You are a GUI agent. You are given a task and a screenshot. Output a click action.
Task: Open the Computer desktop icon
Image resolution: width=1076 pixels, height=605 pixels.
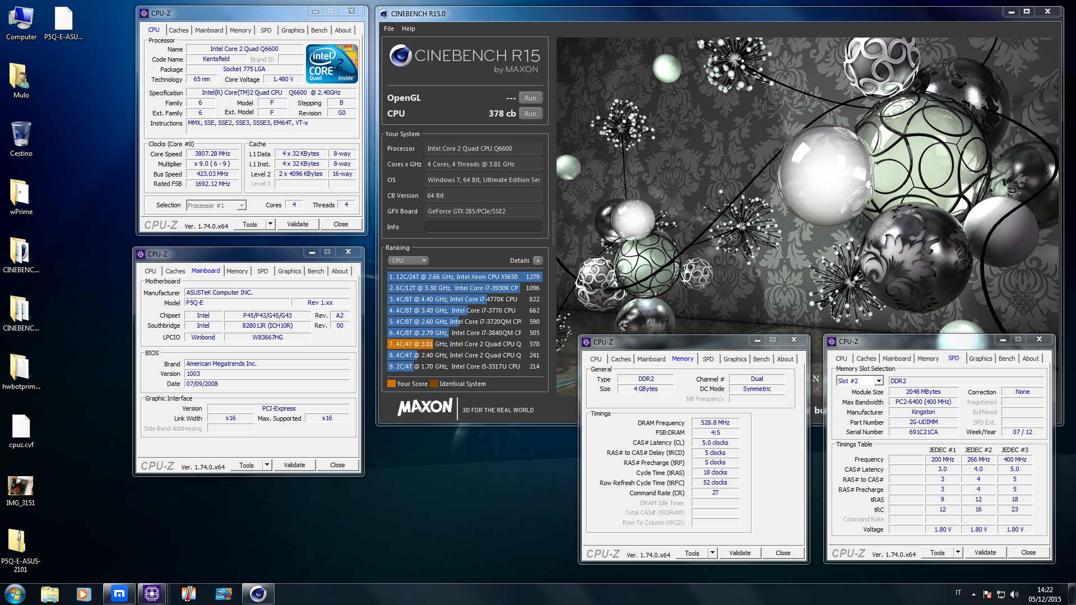point(21,24)
